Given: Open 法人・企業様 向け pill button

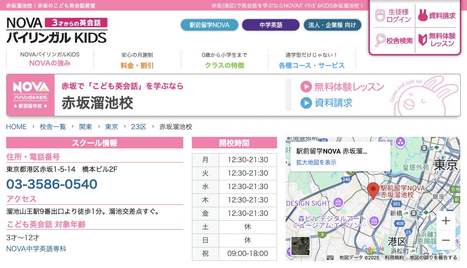Looking at the screenshot, I should 333,25.
